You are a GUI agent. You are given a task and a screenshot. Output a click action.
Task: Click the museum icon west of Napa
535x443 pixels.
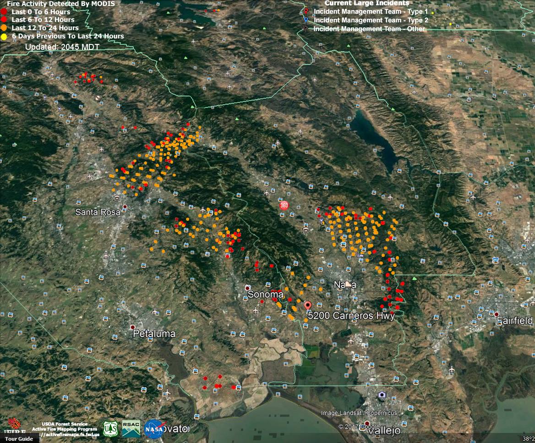tap(306, 230)
